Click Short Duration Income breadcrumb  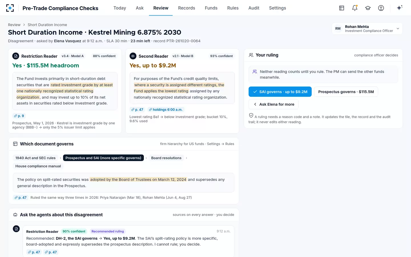point(47,25)
